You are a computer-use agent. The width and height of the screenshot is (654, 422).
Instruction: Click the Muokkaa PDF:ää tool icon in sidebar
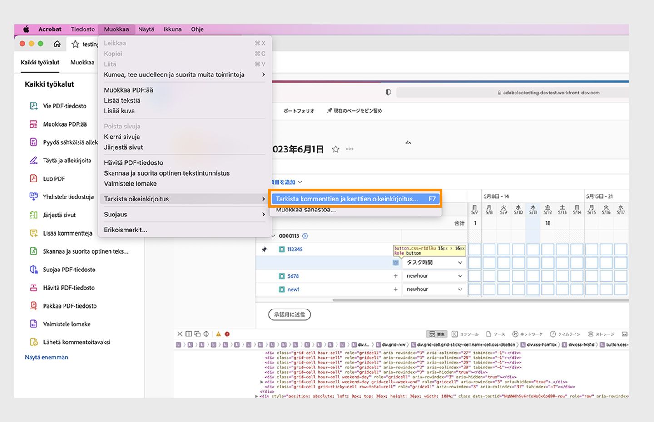point(34,124)
